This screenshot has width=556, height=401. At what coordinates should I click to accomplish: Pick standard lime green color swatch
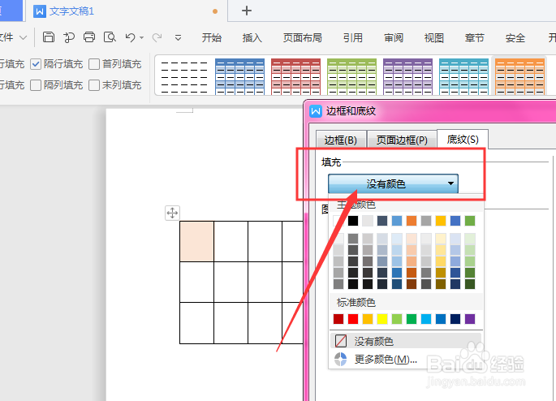[397, 319]
